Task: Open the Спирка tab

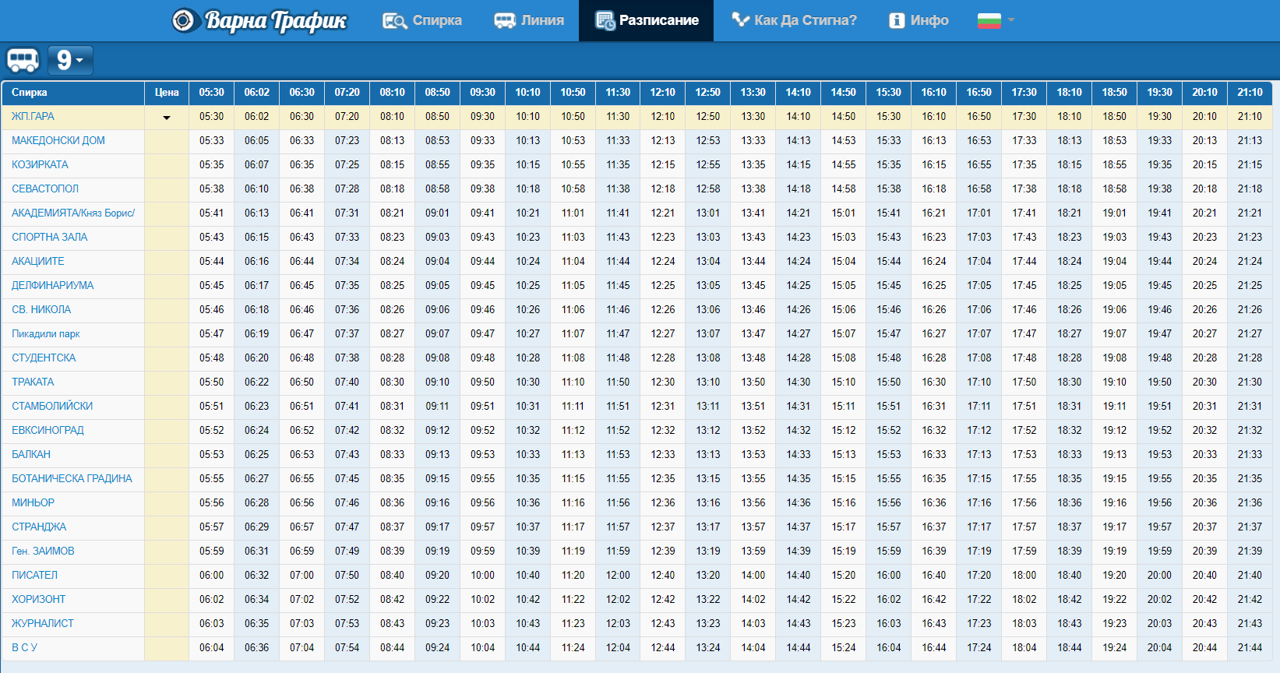Action: pyautogui.click(x=422, y=20)
